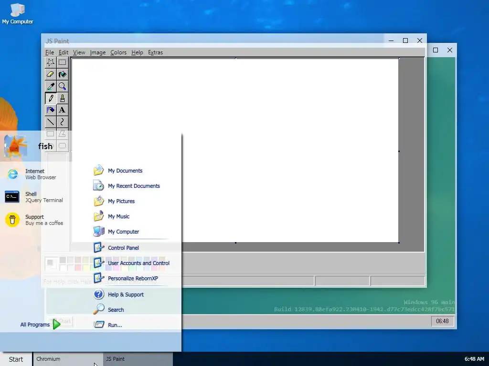Choose the Fill With Color bucket tool
The image size is (489, 366).
[x=63, y=74]
